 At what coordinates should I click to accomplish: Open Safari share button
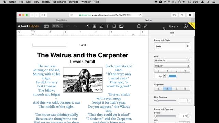click(x=174, y=15)
